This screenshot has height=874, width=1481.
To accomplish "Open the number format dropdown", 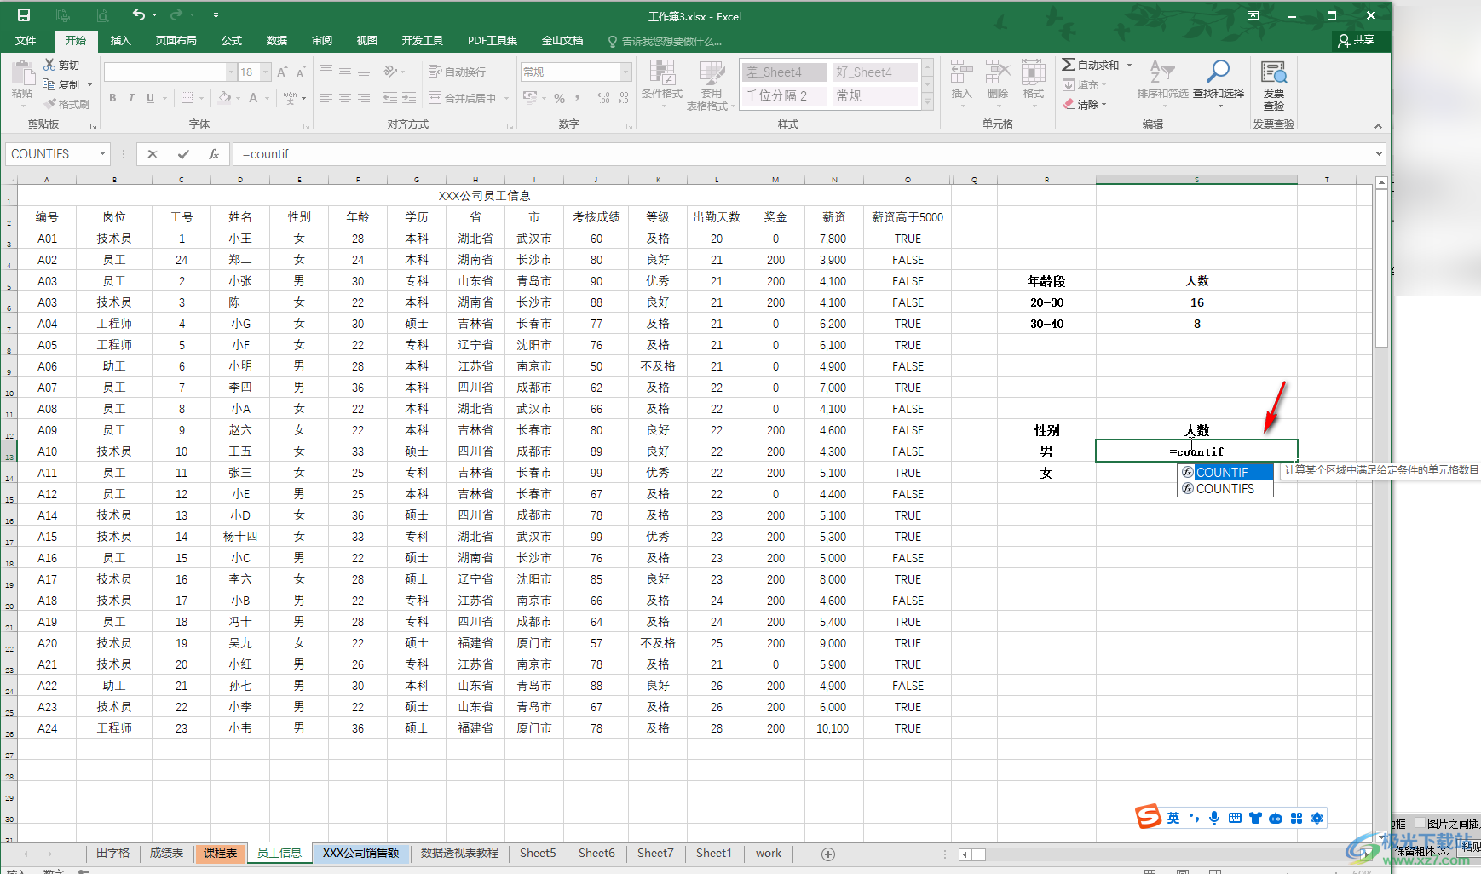I will (x=625, y=72).
